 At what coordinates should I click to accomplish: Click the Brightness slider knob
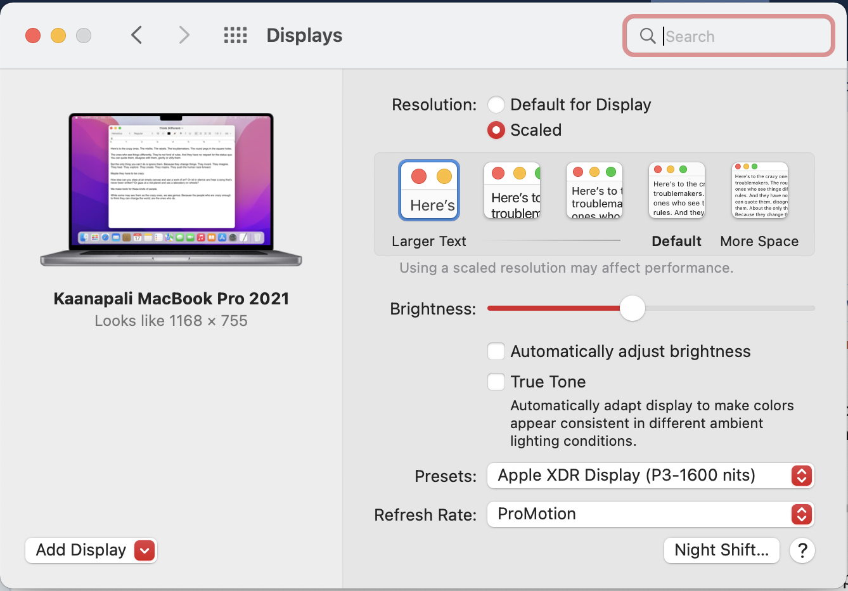632,308
